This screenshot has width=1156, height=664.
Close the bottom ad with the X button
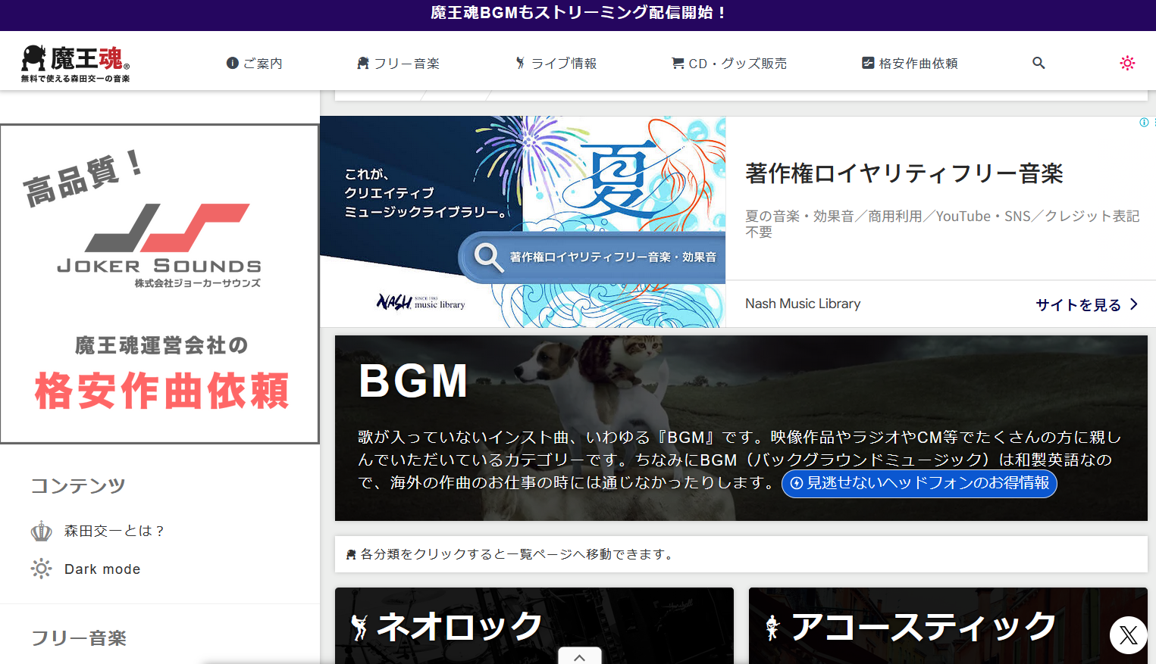coord(1128,635)
